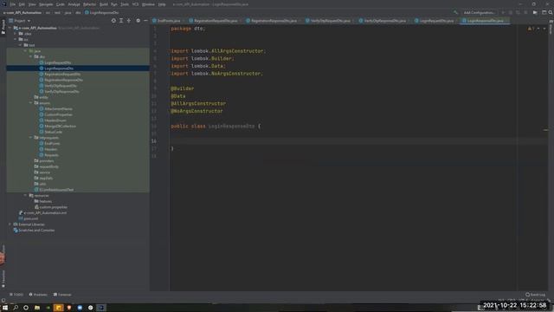
Task: Expand External Libraries node
Action: (x=10, y=224)
